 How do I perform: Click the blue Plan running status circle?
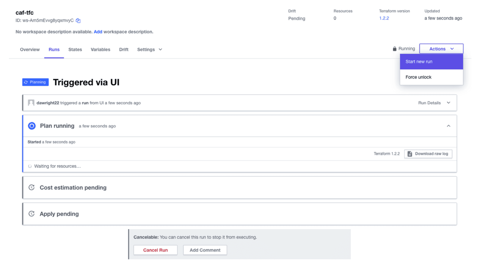click(x=32, y=126)
